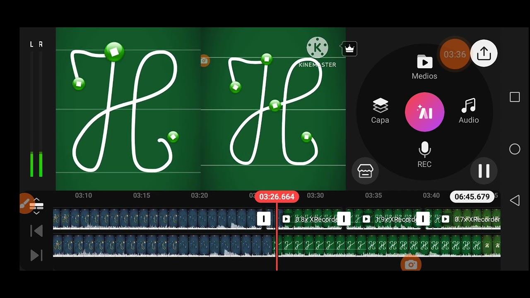This screenshot has height=298, width=530.
Task: Expand the timeline track view
Action: click(x=36, y=206)
